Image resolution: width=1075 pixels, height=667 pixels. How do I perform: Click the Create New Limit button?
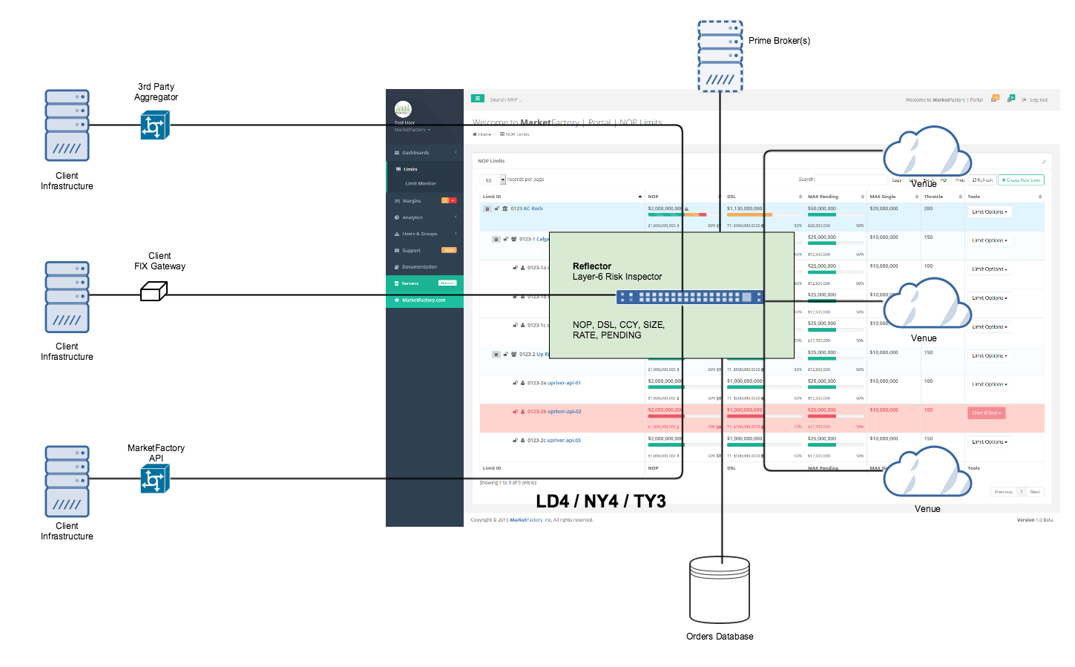[1021, 180]
